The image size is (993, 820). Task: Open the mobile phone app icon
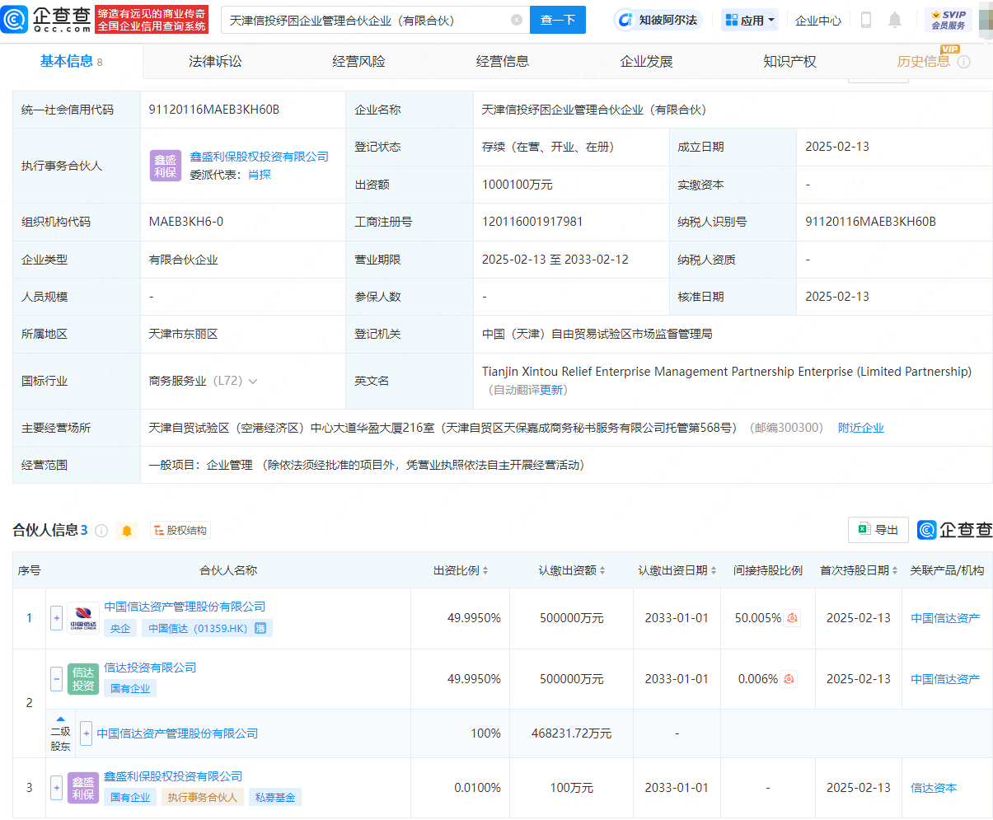[865, 20]
